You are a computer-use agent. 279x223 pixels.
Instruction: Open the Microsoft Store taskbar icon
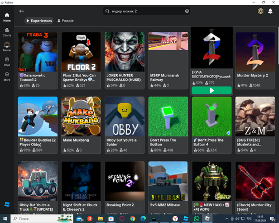tap(111, 219)
